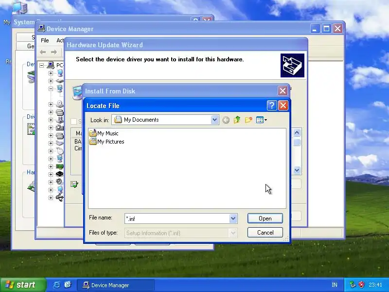Close the Install From Disk dialog
389x292 pixels.
283,91
